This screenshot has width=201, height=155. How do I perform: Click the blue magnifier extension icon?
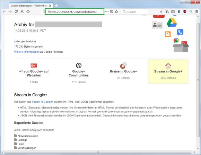point(191,12)
